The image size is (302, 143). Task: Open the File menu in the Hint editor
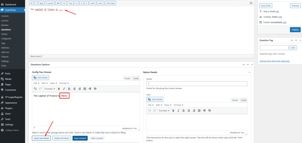click(x=150, y=105)
